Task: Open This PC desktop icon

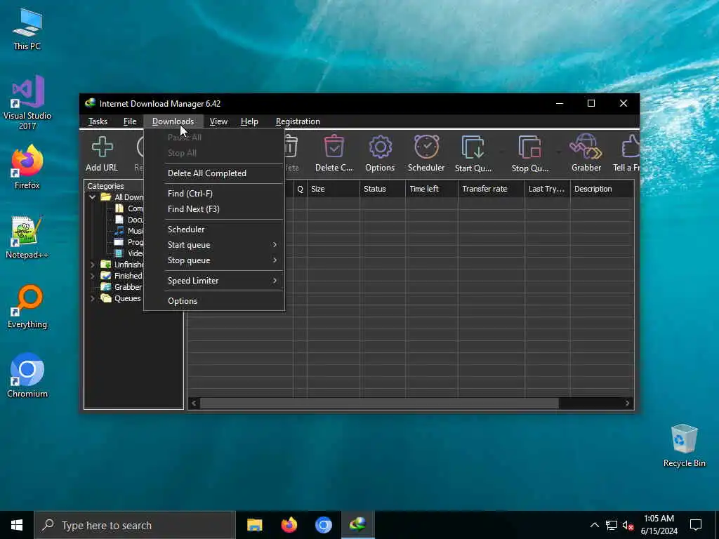Action: pos(27,29)
